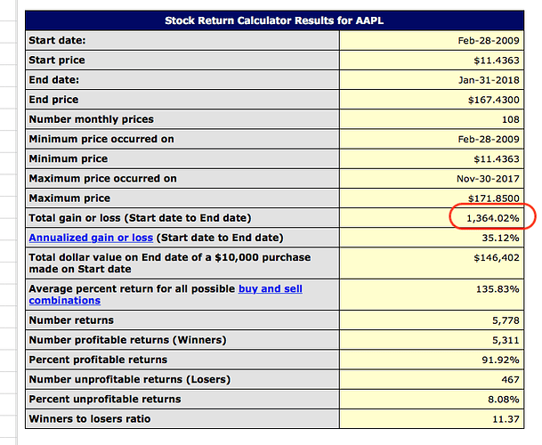
Task: Open the Annualized gain or loss link
Action: [91, 238]
